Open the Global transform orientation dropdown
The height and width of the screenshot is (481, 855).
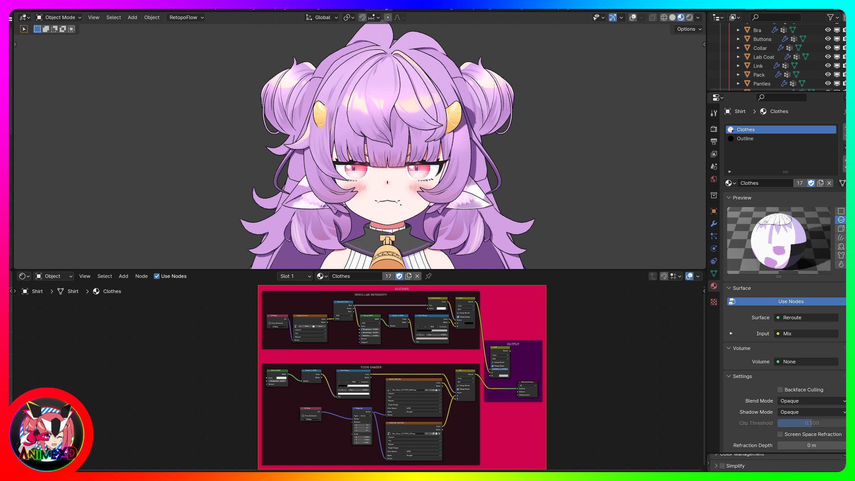[x=322, y=17]
